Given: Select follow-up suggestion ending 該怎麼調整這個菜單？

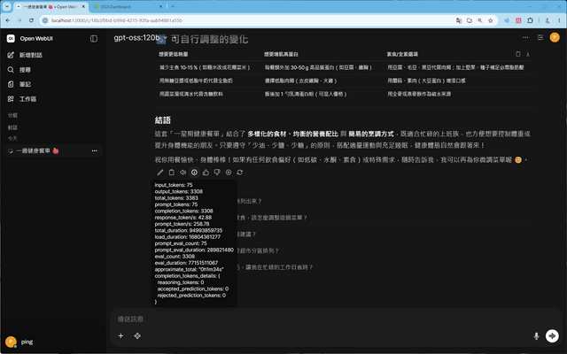Looking at the screenshot, I should [272, 218].
